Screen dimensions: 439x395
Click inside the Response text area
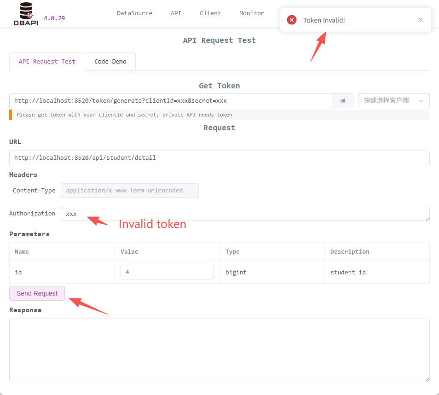click(x=219, y=350)
